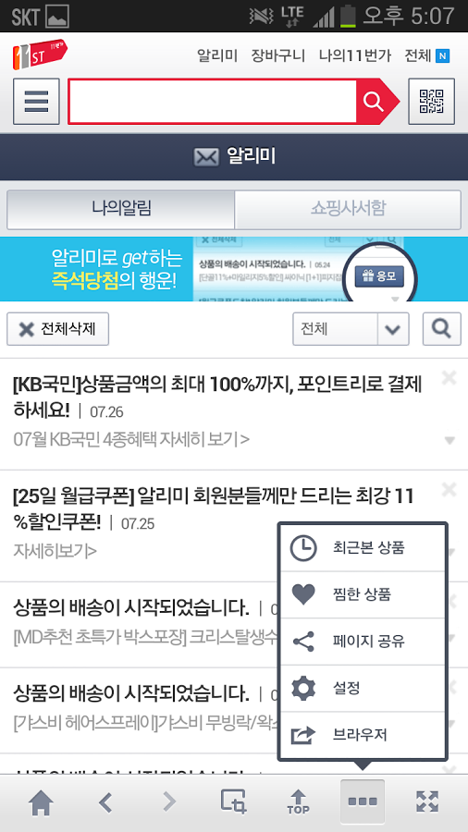
Task: Dismiss the 25일 월급쿠폰 notification
Action: pos(449,490)
